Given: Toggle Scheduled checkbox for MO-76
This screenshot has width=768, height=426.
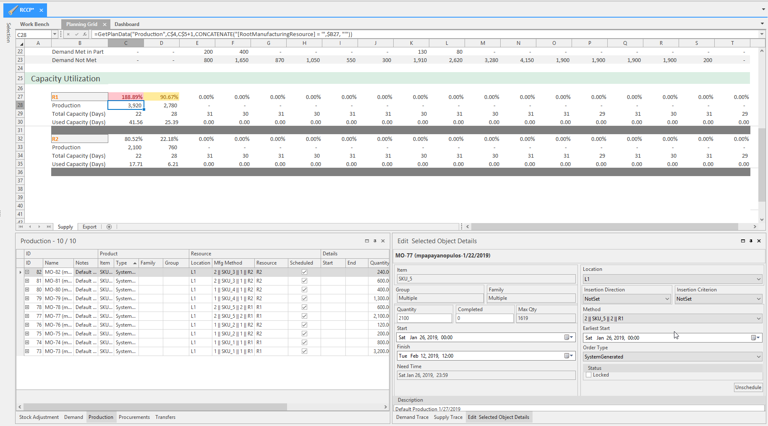Looking at the screenshot, I should (x=304, y=325).
